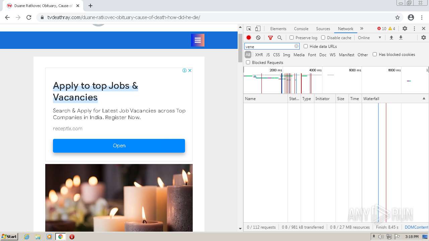The height and width of the screenshot is (241, 429).
Task: Check Has blocked cookies
Action: tap(375, 55)
